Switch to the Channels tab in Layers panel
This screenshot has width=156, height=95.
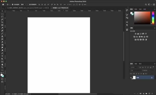[136, 64]
